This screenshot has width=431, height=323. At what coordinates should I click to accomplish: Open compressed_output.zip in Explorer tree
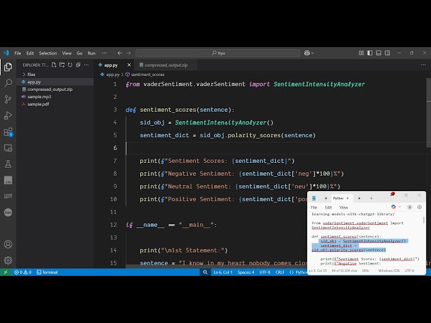(x=55, y=89)
